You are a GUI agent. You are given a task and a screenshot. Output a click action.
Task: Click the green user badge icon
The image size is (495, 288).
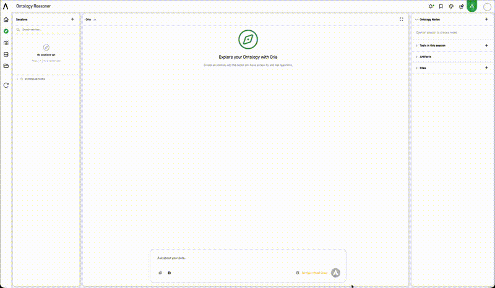pos(471,6)
